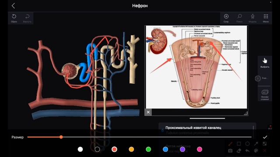280x157 pixels.
Task: Click the white handle bar under image overlay
Action: click(x=207, y=118)
